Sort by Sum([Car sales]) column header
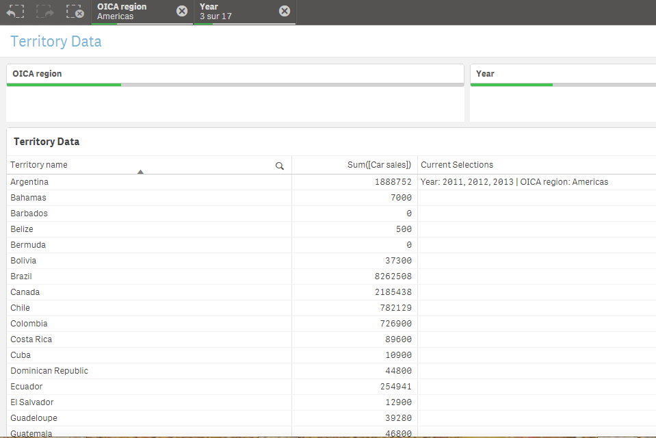 tap(379, 165)
